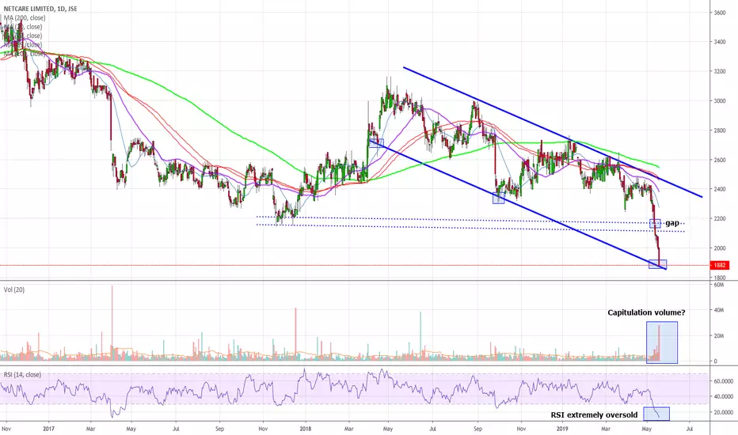The height and width of the screenshot is (435, 738).
Task: Select the 'gap' text annotation
Action: click(672, 223)
